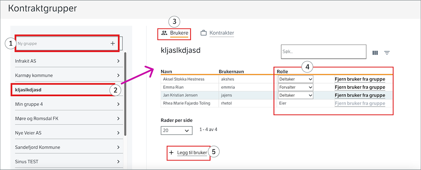The width and height of the screenshot is (421, 170).
Task: Click the column view icon beside search
Action: coord(375,53)
